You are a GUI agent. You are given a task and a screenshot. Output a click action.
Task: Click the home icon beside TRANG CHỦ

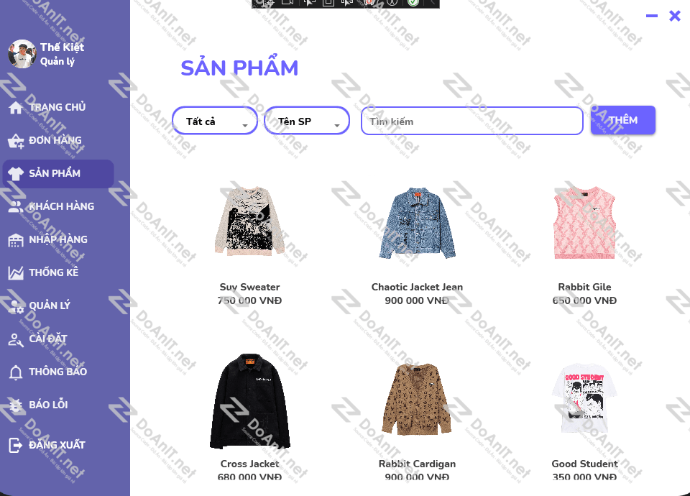16,107
